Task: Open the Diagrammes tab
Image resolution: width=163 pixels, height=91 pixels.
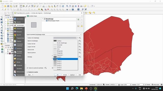Action: pyautogui.click(x=19, y=38)
